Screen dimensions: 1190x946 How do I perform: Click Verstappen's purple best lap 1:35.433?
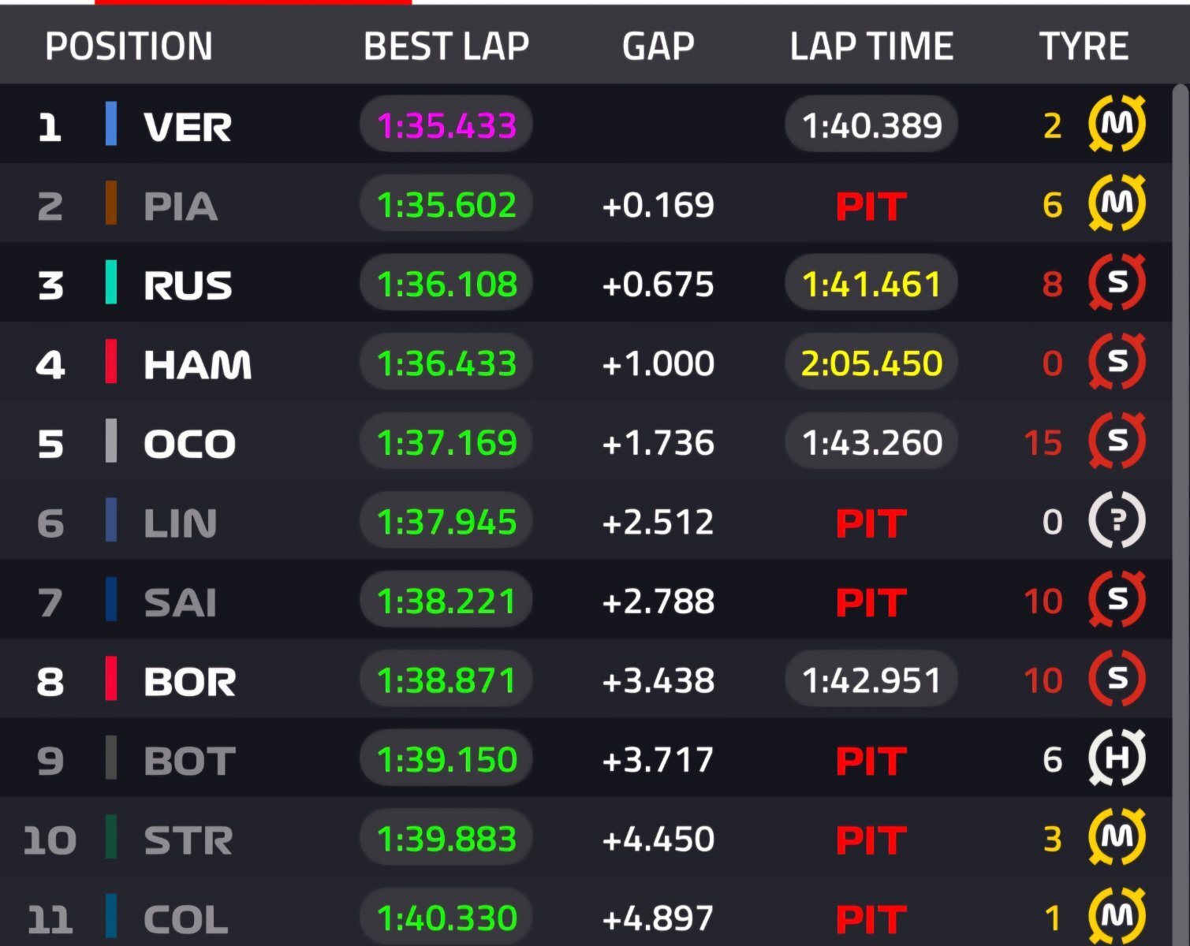pyautogui.click(x=446, y=125)
